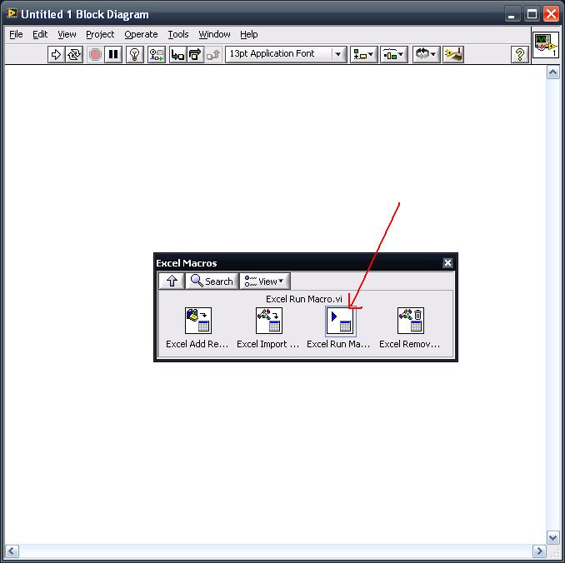Image resolution: width=565 pixels, height=563 pixels.
Task: Click Run Continuously button
Action: (74, 55)
